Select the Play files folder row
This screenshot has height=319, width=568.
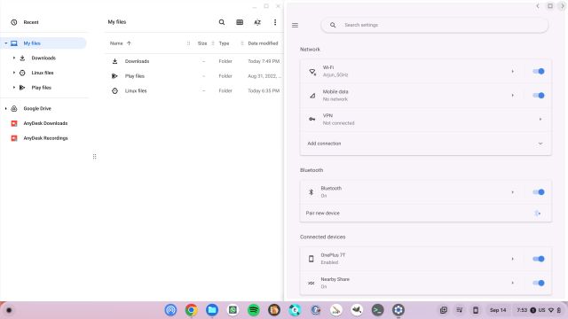[x=194, y=76]
